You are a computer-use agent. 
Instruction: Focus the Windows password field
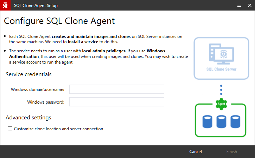click(116, 102)
